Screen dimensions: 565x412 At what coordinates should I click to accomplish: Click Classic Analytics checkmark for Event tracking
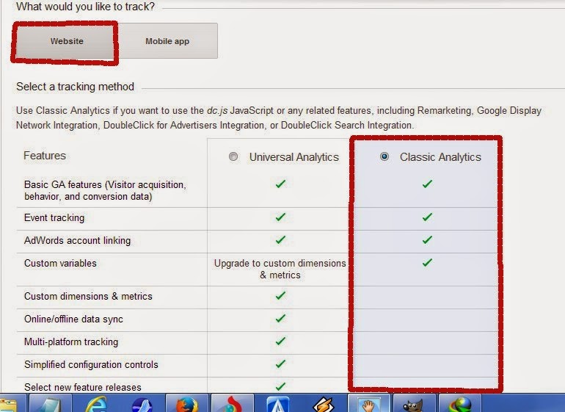[427, 217]
